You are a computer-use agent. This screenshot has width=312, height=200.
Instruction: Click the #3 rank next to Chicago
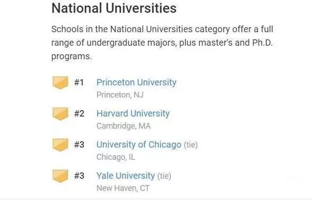tap(79, 145)
